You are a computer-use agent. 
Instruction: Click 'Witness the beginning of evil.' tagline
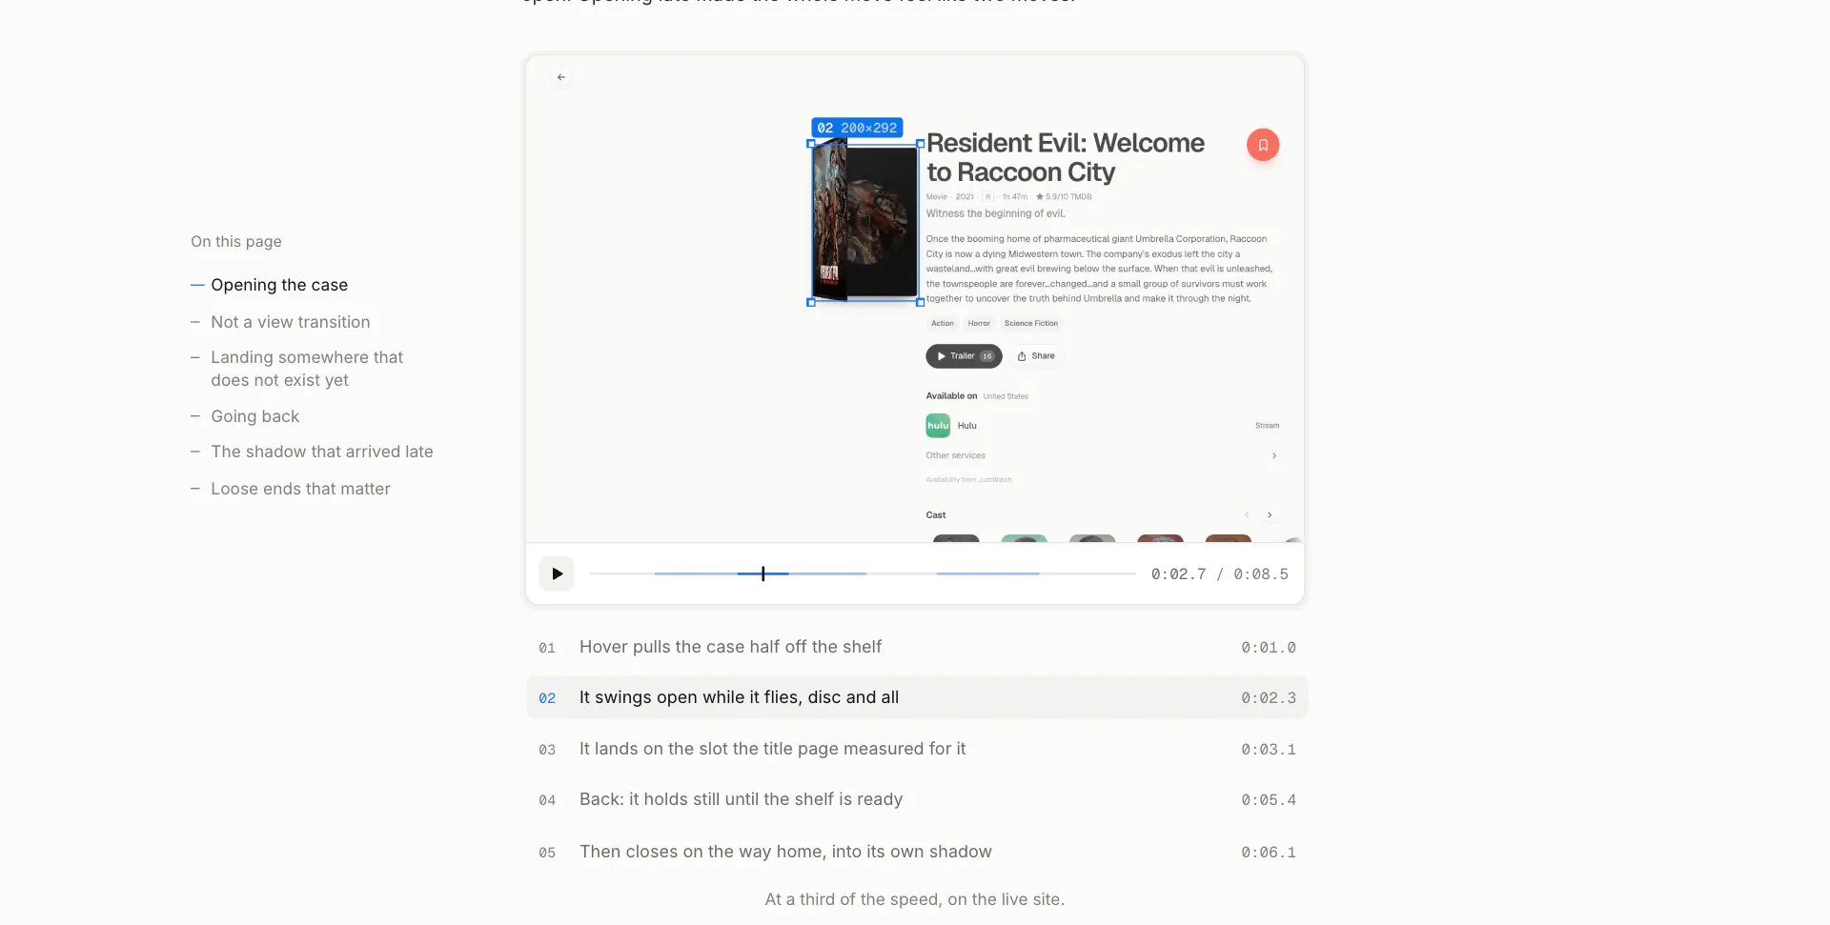pyautogui.click(x=996, y=213)
